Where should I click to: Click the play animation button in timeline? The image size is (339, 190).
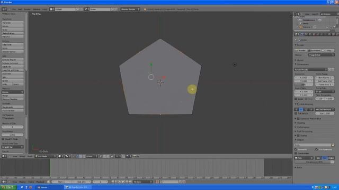pyautogui.click(x=123, y=182)
